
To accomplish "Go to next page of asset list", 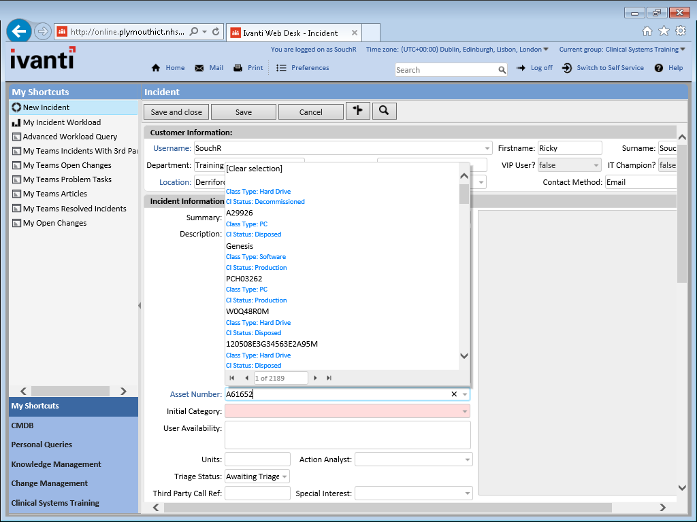I will pos(315,378).
